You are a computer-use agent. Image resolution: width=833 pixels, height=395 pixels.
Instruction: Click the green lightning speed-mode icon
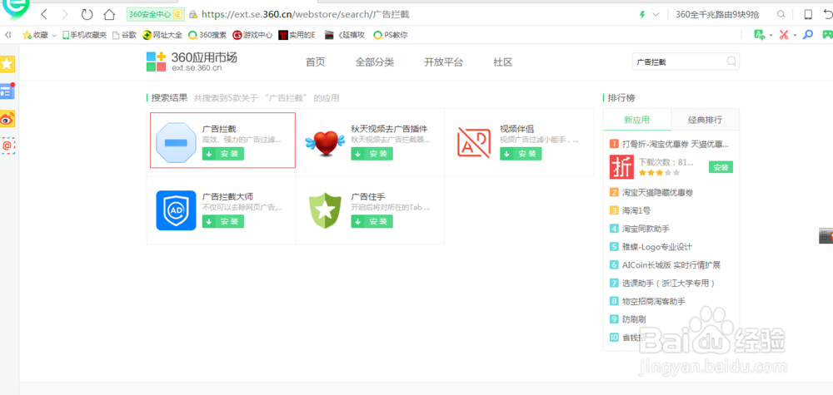642,14
